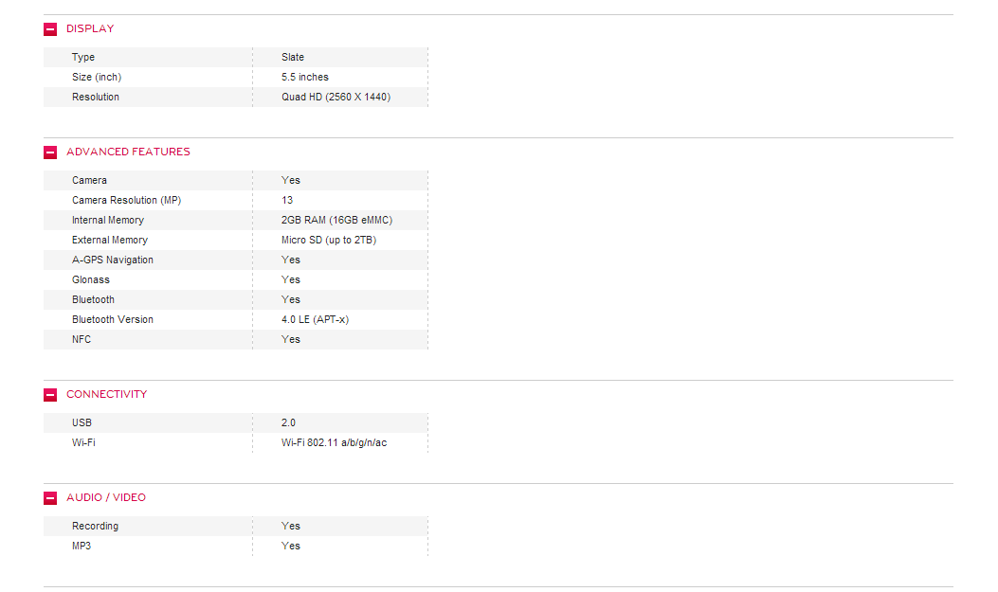This screenshot has width=998, height=592.
Task: Click the AUDIO / VIDEO heading
Action: pos(105,497)
